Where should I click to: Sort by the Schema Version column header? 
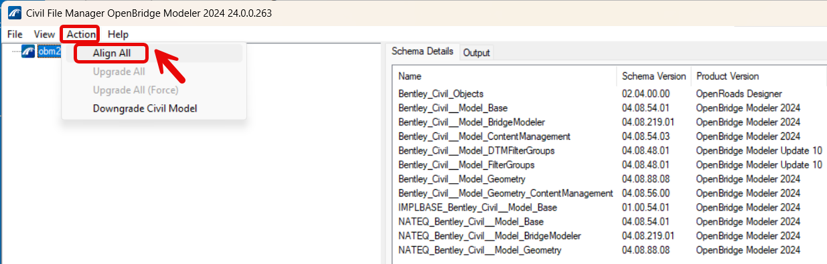[654, 76]
